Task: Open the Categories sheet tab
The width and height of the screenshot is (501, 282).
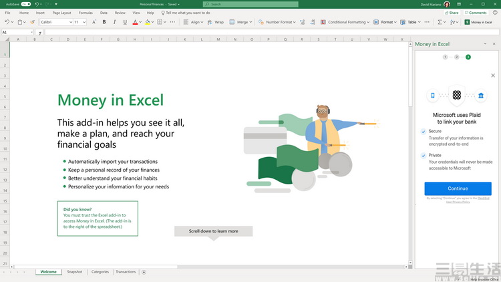Action: [x=100, y=272]
